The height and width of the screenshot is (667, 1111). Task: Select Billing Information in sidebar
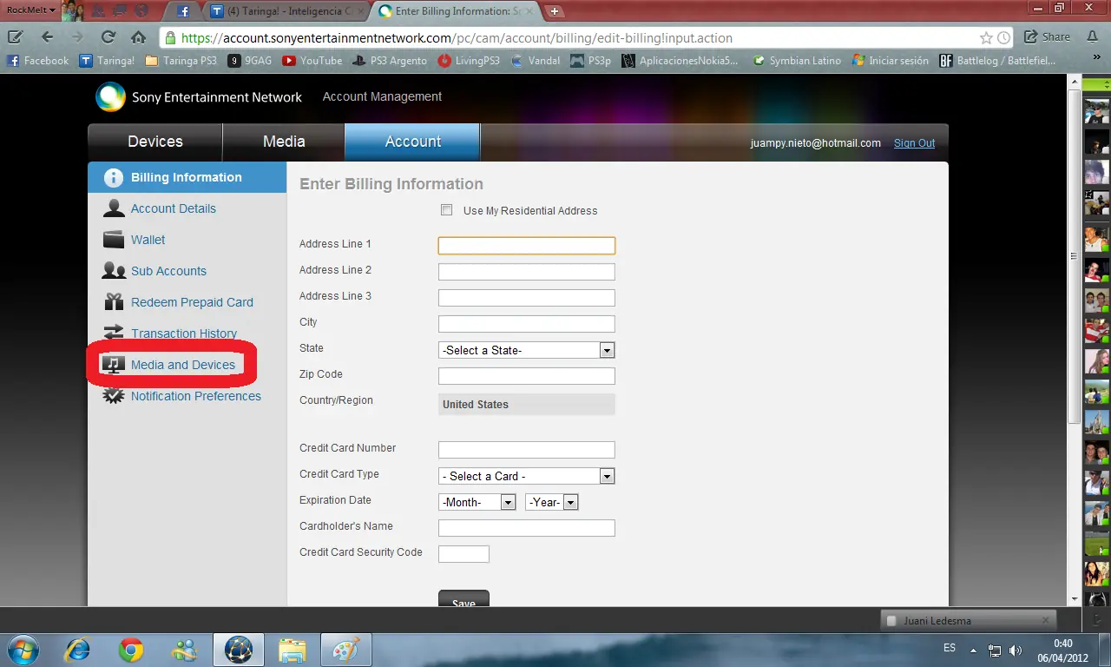click(187, 177)
